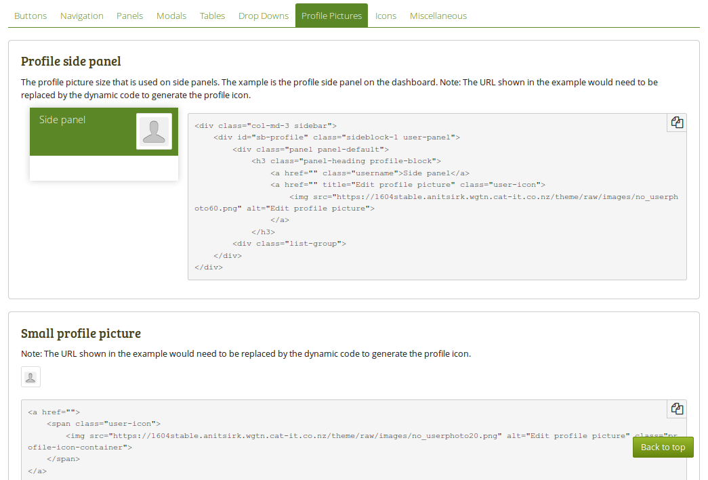This screenshot has height=480, width=708.
Task: Switch to the Drop Downs tab
Action: pyautogui.click(x=263, y=16)
